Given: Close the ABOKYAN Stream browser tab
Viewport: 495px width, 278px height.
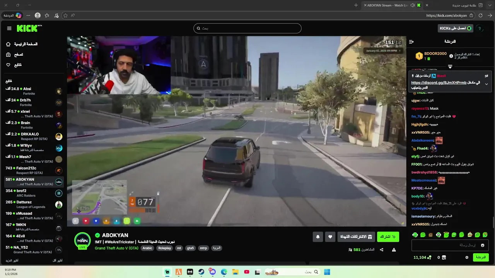Looking at the screenshot, I should (x=365, y=5).
